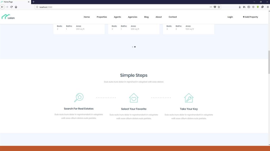Open the Firefox hamburger application menu

tap(267, 7)
